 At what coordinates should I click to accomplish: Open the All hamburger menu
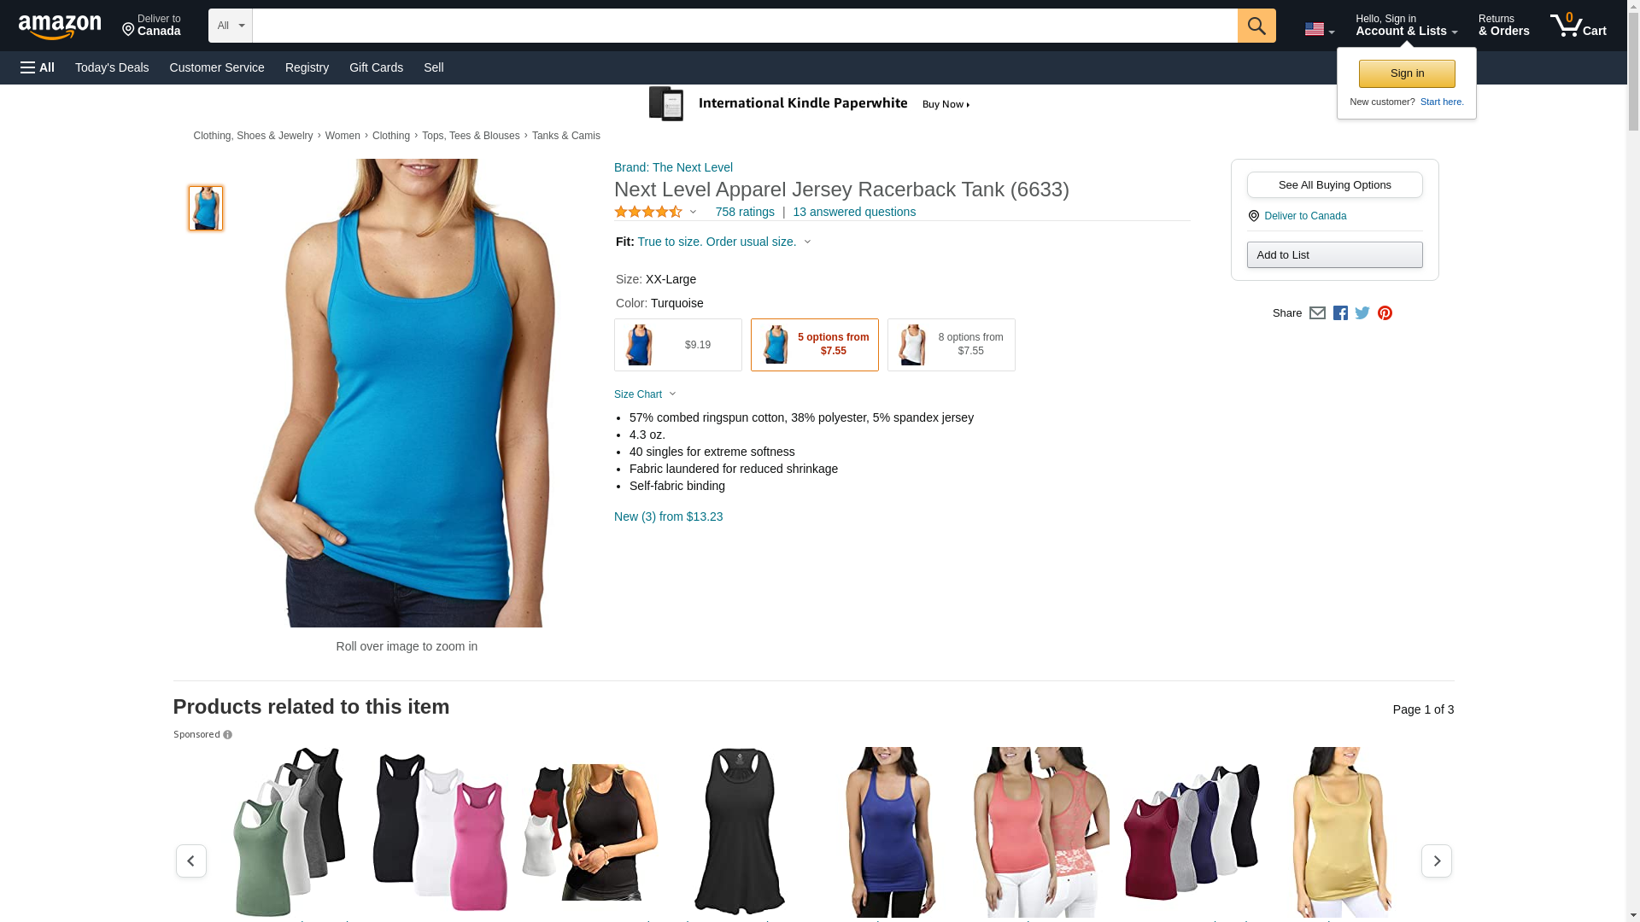pos(38,67)
